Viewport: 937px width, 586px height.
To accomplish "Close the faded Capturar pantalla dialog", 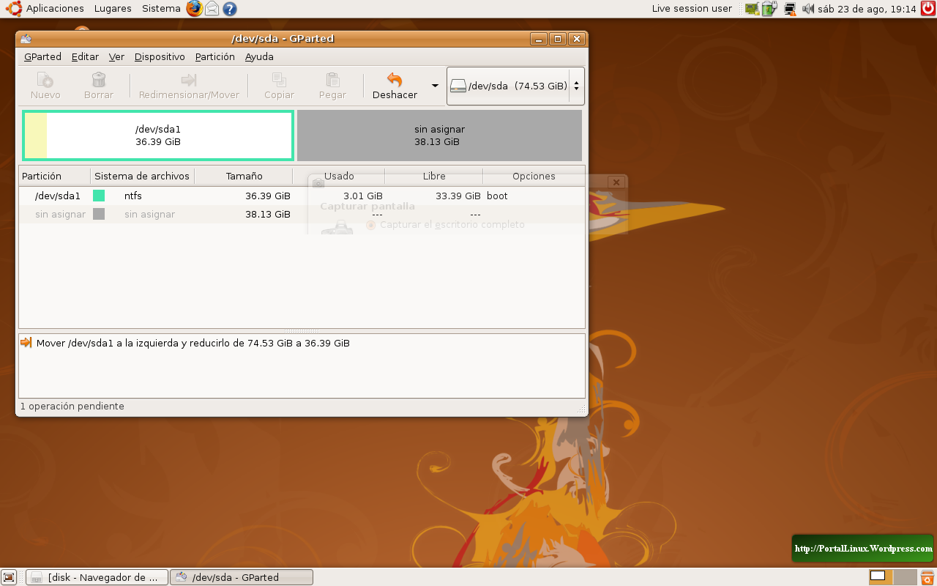I will pyautogui.click(x=616, y=182).
